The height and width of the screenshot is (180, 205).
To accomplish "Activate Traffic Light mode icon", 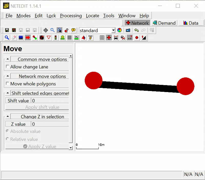I will (56, 38).
